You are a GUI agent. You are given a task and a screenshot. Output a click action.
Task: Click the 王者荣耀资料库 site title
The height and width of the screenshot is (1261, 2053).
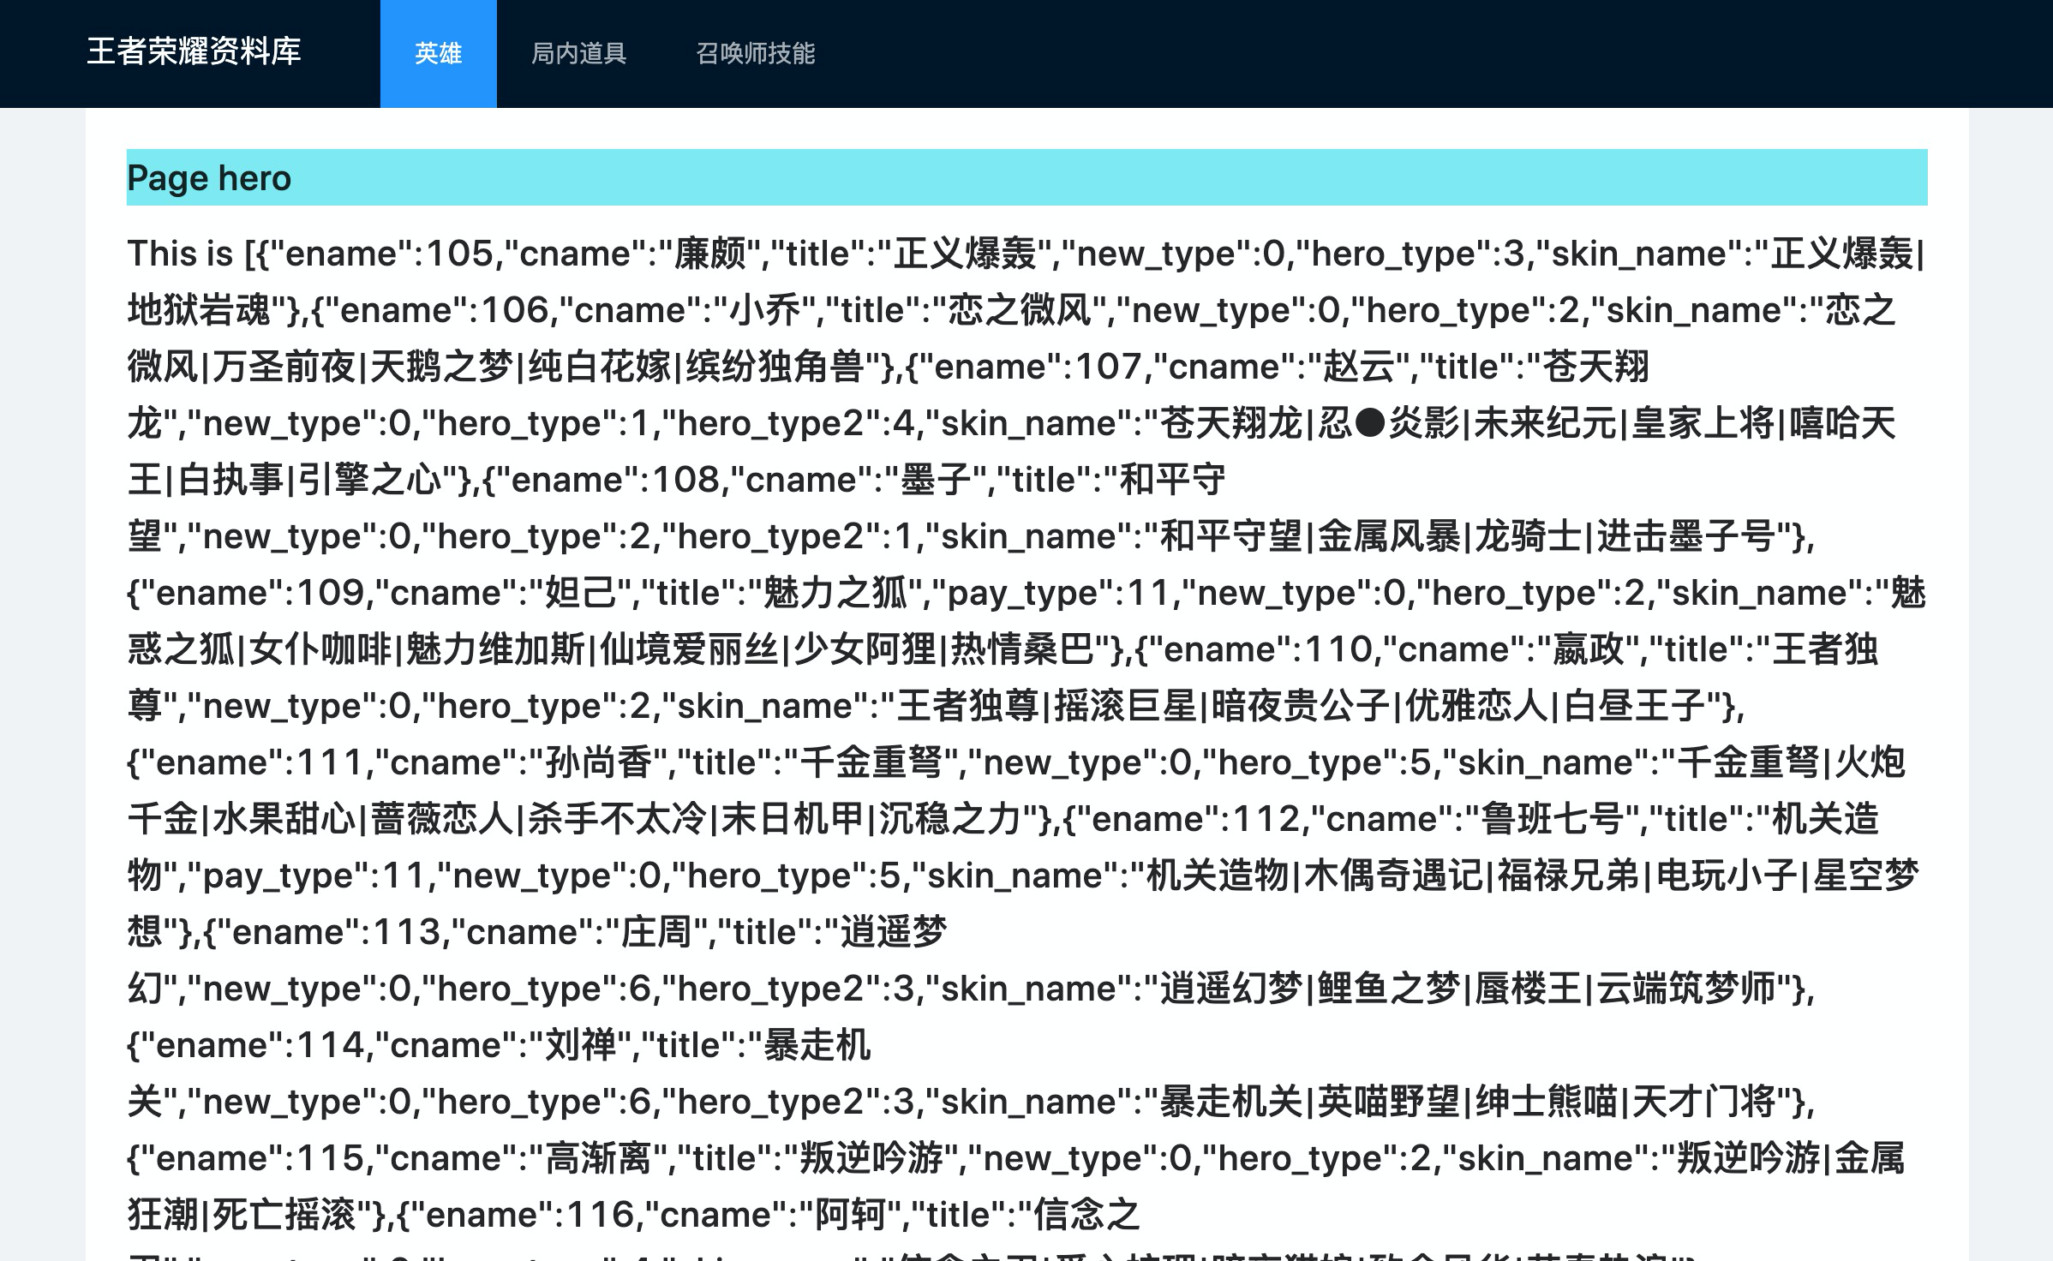pyautogui.click(x=194, y=51)
